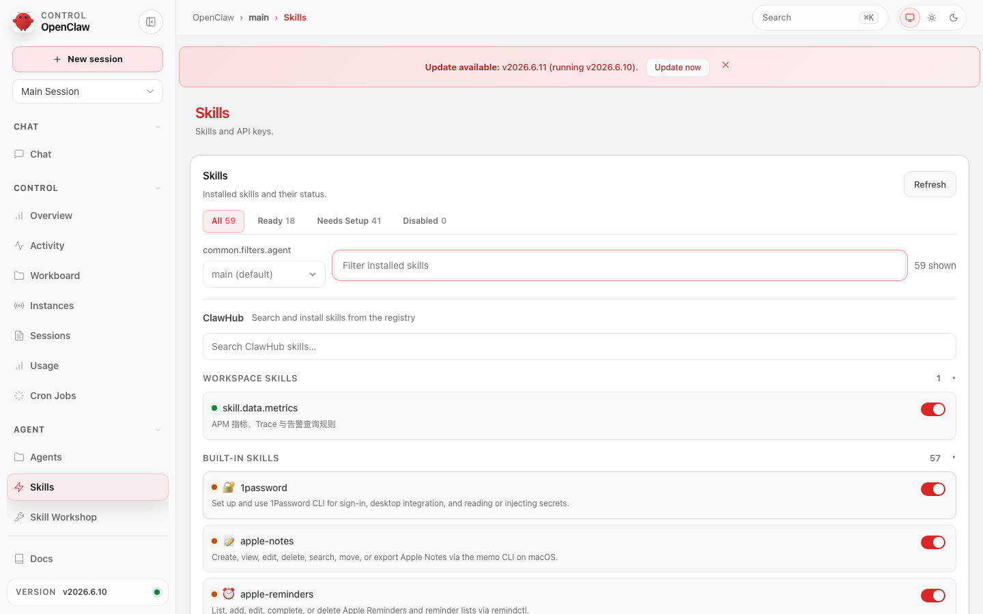This screenshot has height=614, width=983.
Task: Click the 1password skill name
Action: tap(263, 488)
